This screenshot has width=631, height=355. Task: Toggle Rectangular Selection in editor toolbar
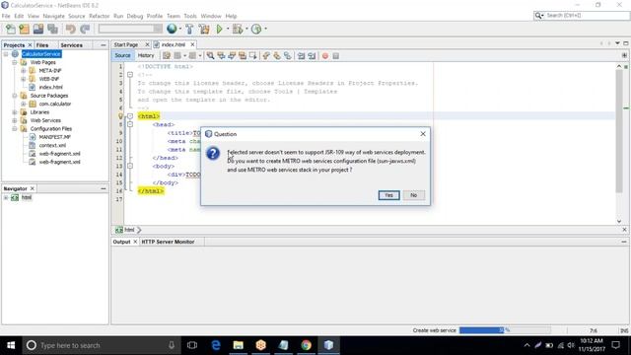[252, 56]
